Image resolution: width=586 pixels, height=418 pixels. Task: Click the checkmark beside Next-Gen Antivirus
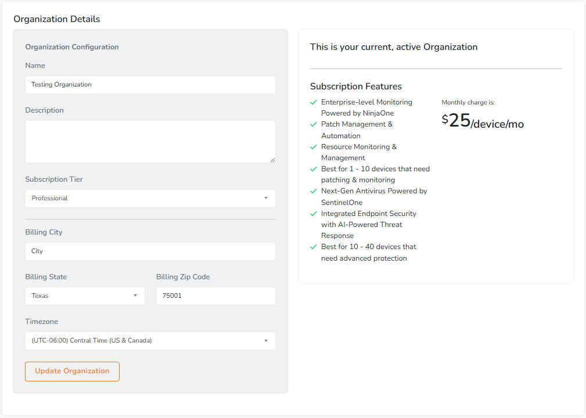[x=314, y=191]
